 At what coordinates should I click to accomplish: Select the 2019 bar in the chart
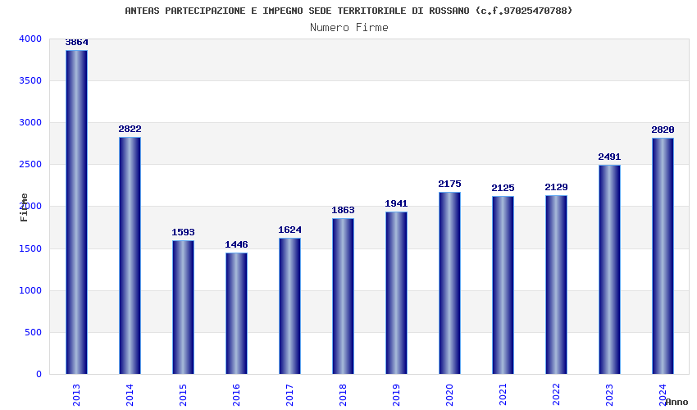(x=397, y=293)
